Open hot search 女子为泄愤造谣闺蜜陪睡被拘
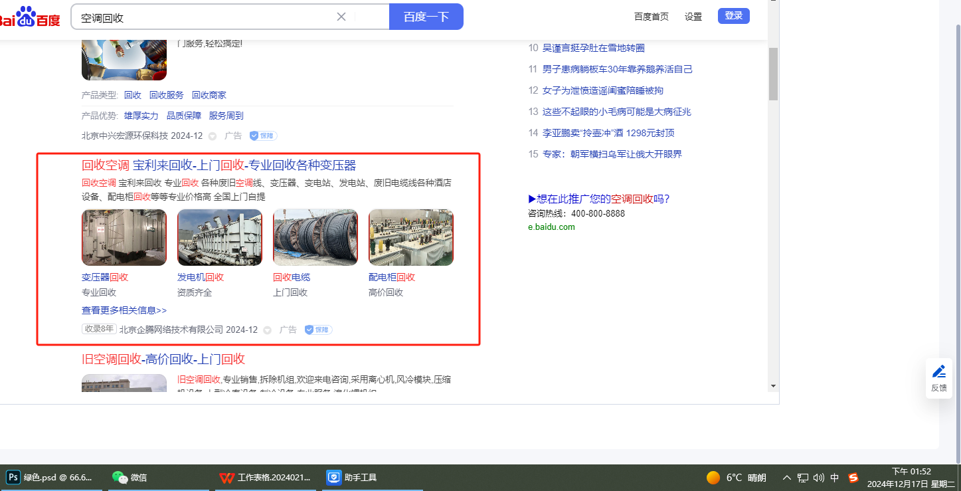This screenshot has height=491, width=961. click(x=603, y=90)
